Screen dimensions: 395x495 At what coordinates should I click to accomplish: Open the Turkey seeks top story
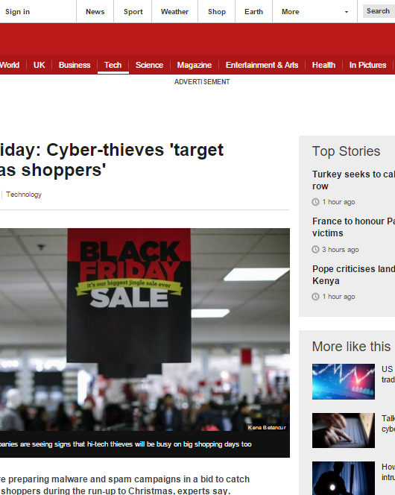353,180
